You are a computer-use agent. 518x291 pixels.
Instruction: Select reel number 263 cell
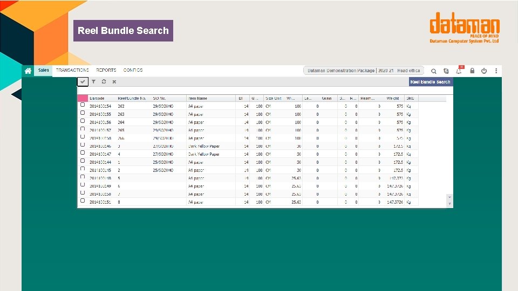click(x=121, y=114)
